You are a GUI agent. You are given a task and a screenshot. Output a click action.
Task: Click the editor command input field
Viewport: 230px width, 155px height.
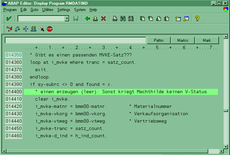[75, 40]
